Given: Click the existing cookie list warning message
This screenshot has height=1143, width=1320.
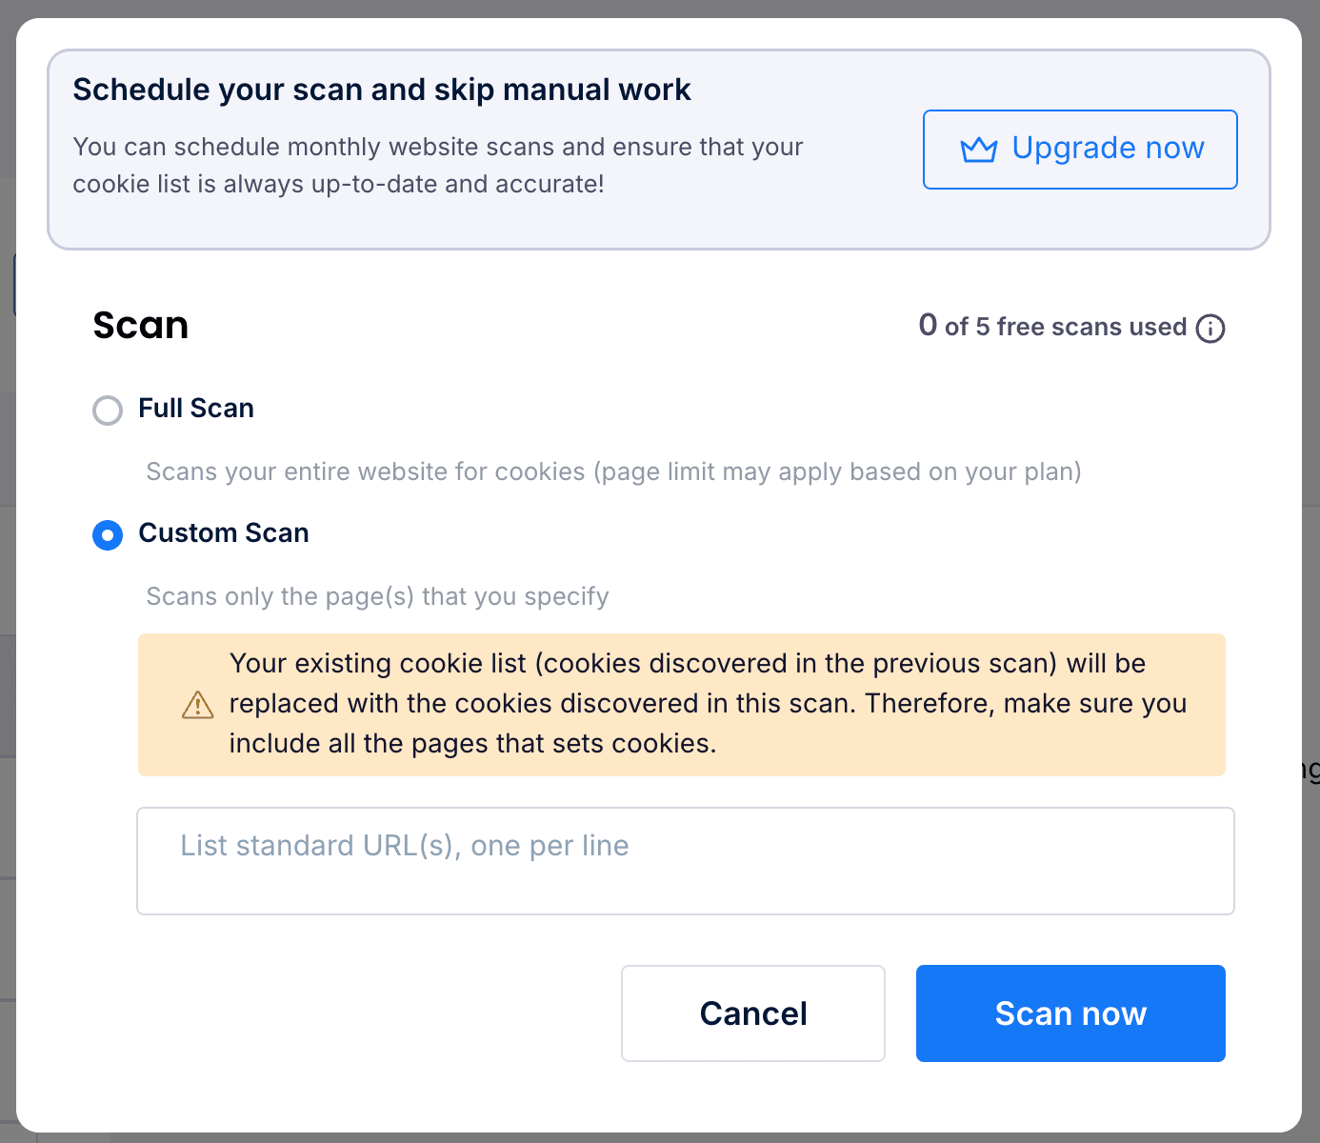Looking at the screenshot, I should [x=708, y=703].
